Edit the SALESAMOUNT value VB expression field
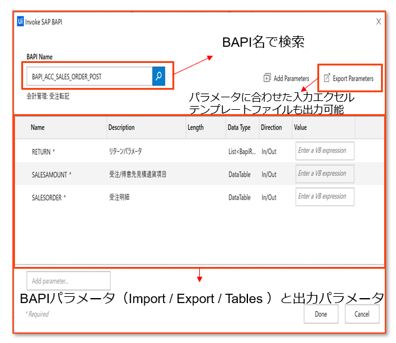The image size is (396, 343). click(325, 174)
